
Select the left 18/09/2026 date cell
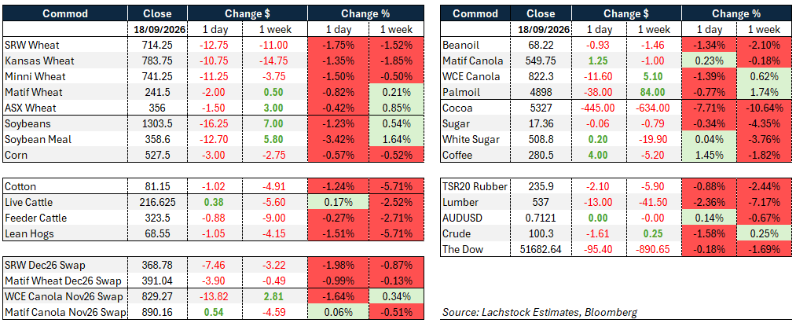157,29
